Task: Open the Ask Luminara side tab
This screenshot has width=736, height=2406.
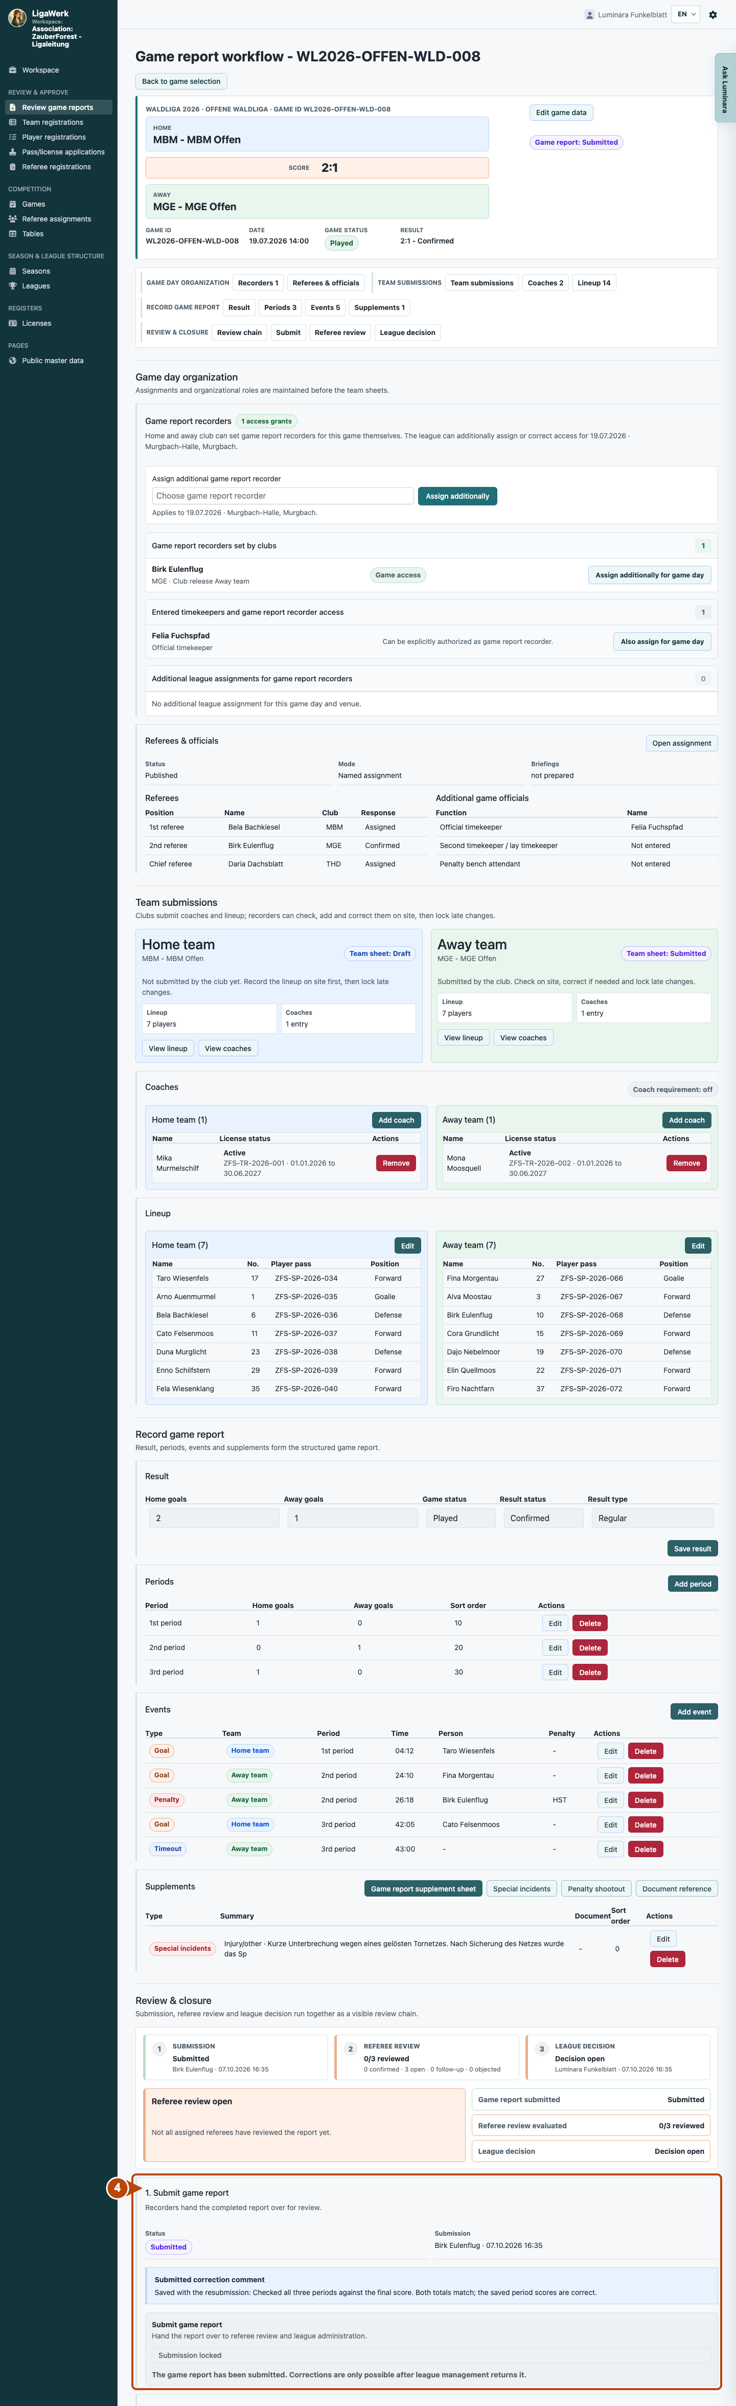Action: 725,88
